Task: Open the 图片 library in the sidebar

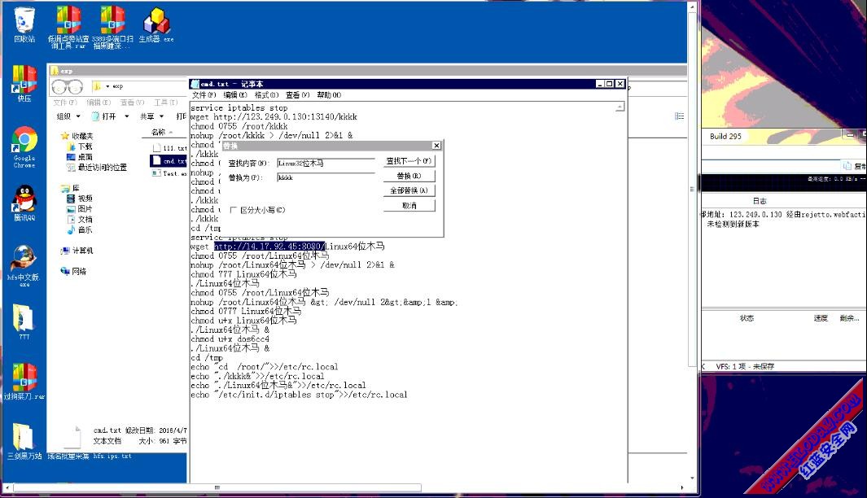Action: point(85,209)
